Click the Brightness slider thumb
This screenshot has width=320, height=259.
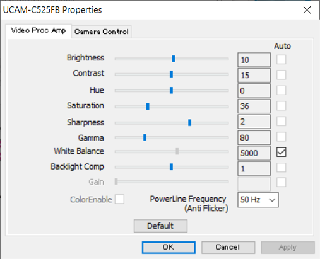tap(174, 59)
